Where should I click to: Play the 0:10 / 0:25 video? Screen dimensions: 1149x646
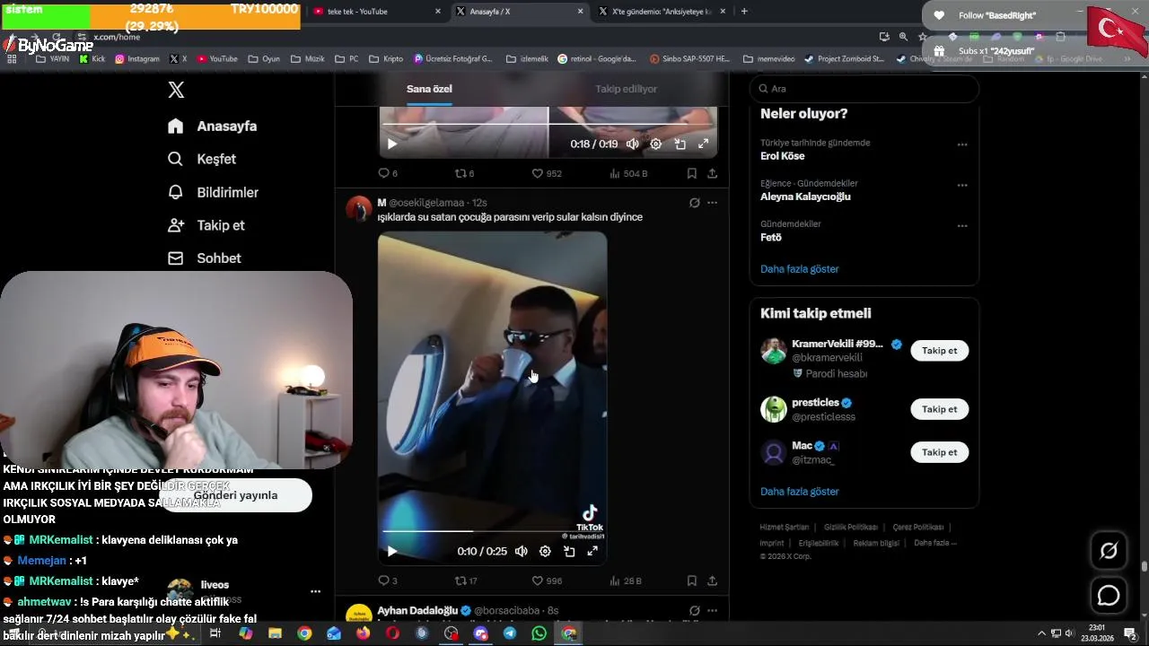click(391, 551)
